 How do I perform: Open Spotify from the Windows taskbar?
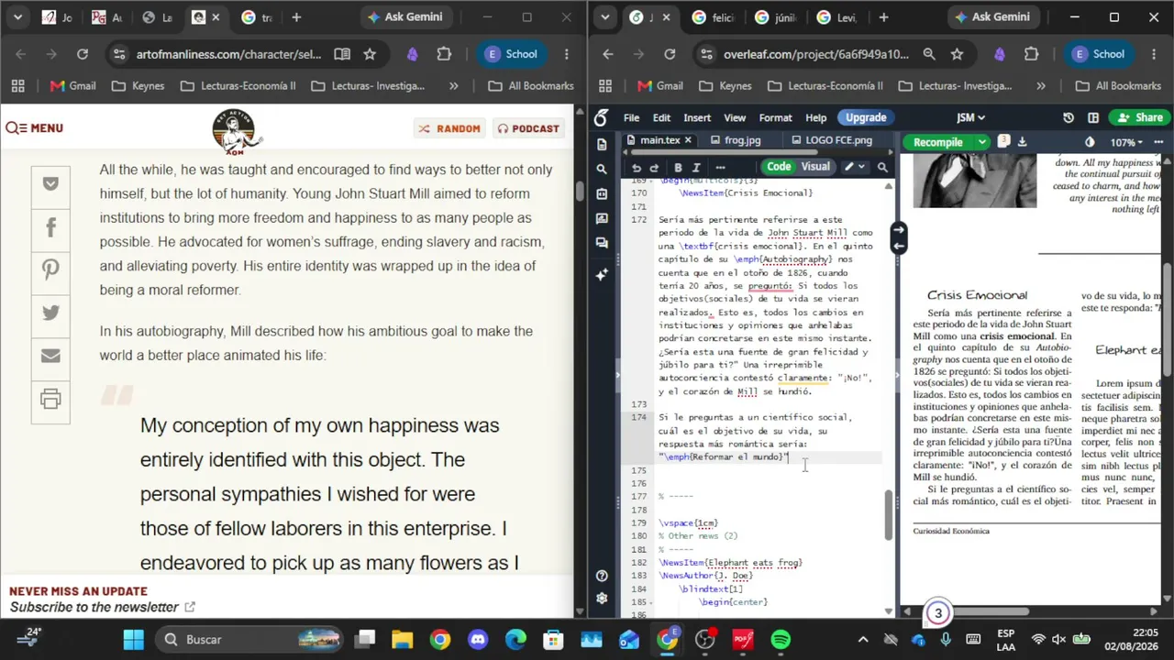(781, 640)
